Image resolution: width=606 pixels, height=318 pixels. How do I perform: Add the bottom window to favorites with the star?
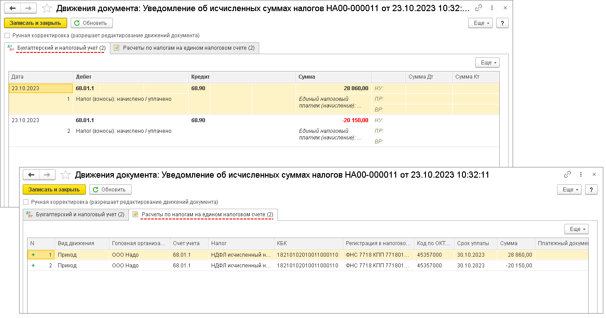(65, 175)
